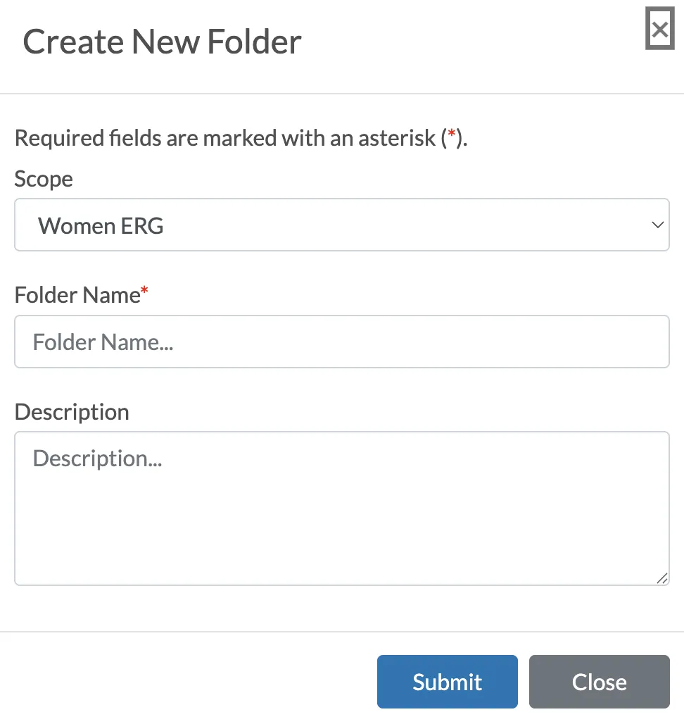Click the Create New Folder dialog title
This screenshot has height=724, width=684.
pos(162,42)
